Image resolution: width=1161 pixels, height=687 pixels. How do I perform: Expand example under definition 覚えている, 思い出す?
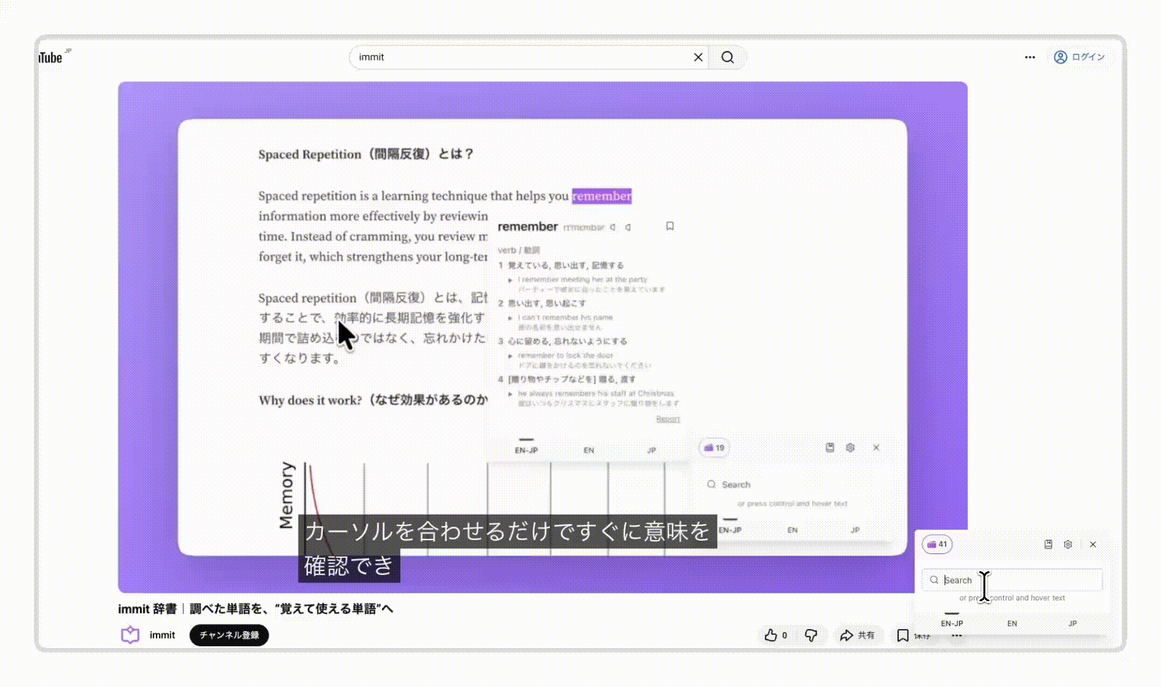click(x=510, y=280)
